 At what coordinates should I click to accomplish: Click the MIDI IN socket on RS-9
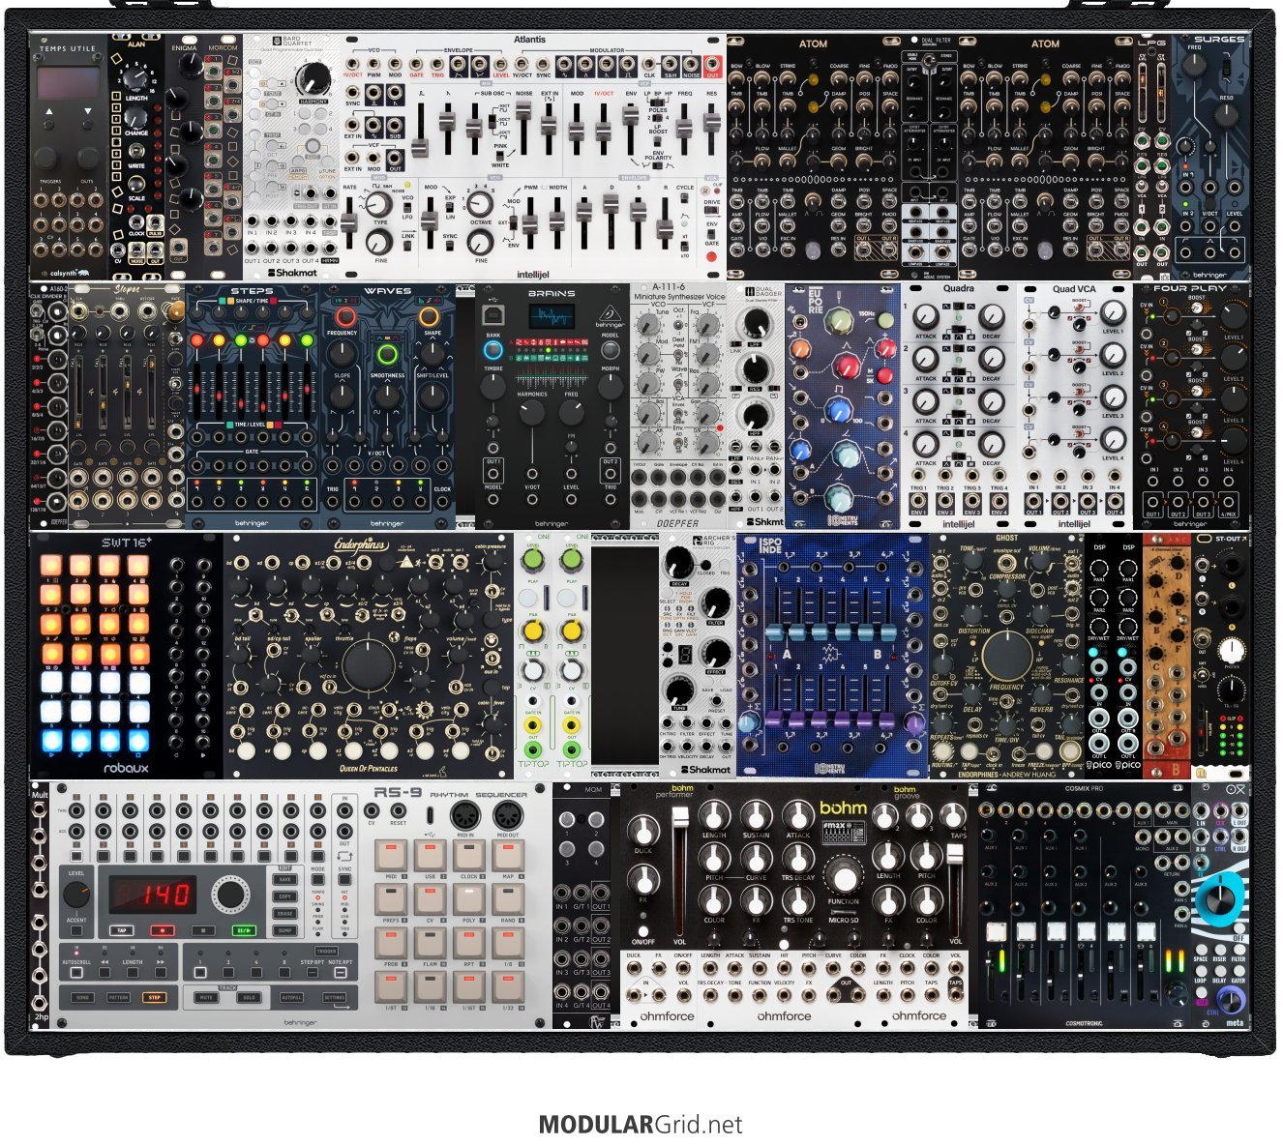466,816
